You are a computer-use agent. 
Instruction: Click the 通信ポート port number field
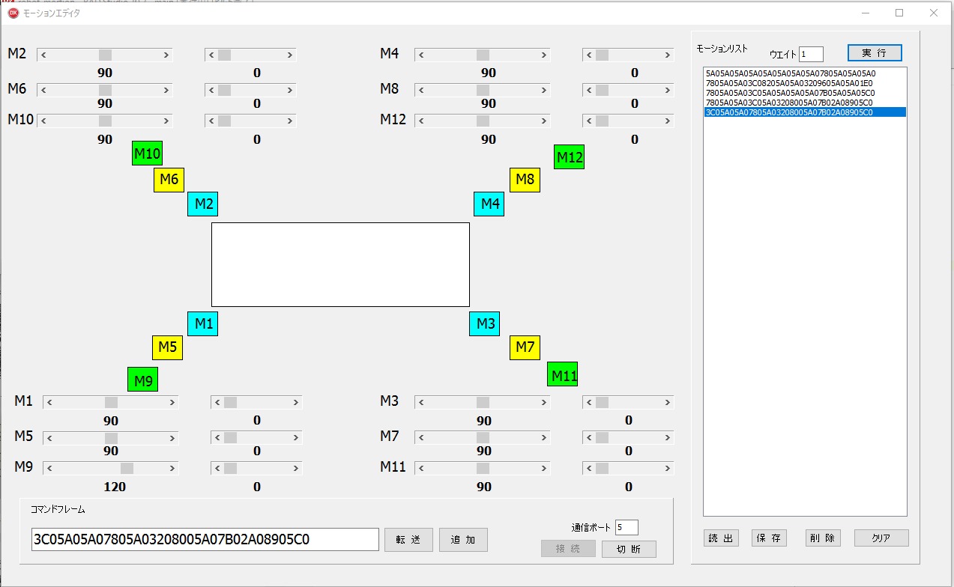627,528
